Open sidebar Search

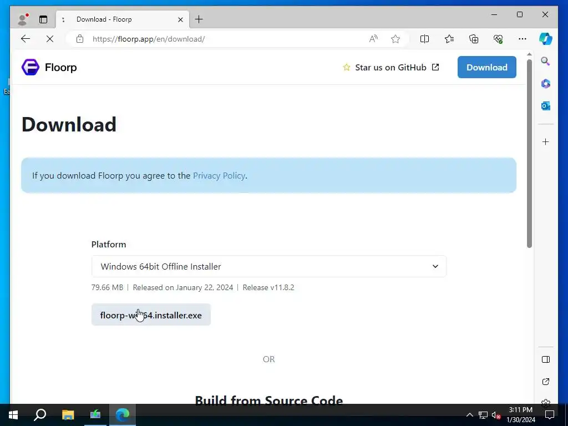point(546,61)
